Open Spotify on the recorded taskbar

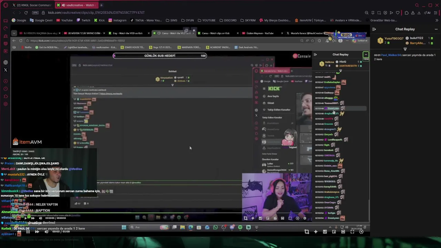coord(240,227)
